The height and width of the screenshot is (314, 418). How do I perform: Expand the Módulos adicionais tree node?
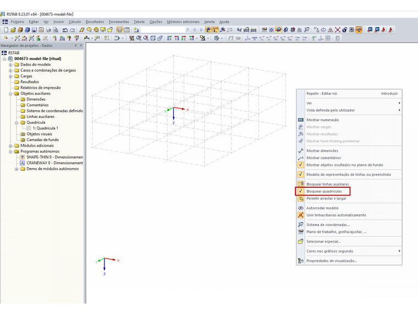[x=10, y=146]
